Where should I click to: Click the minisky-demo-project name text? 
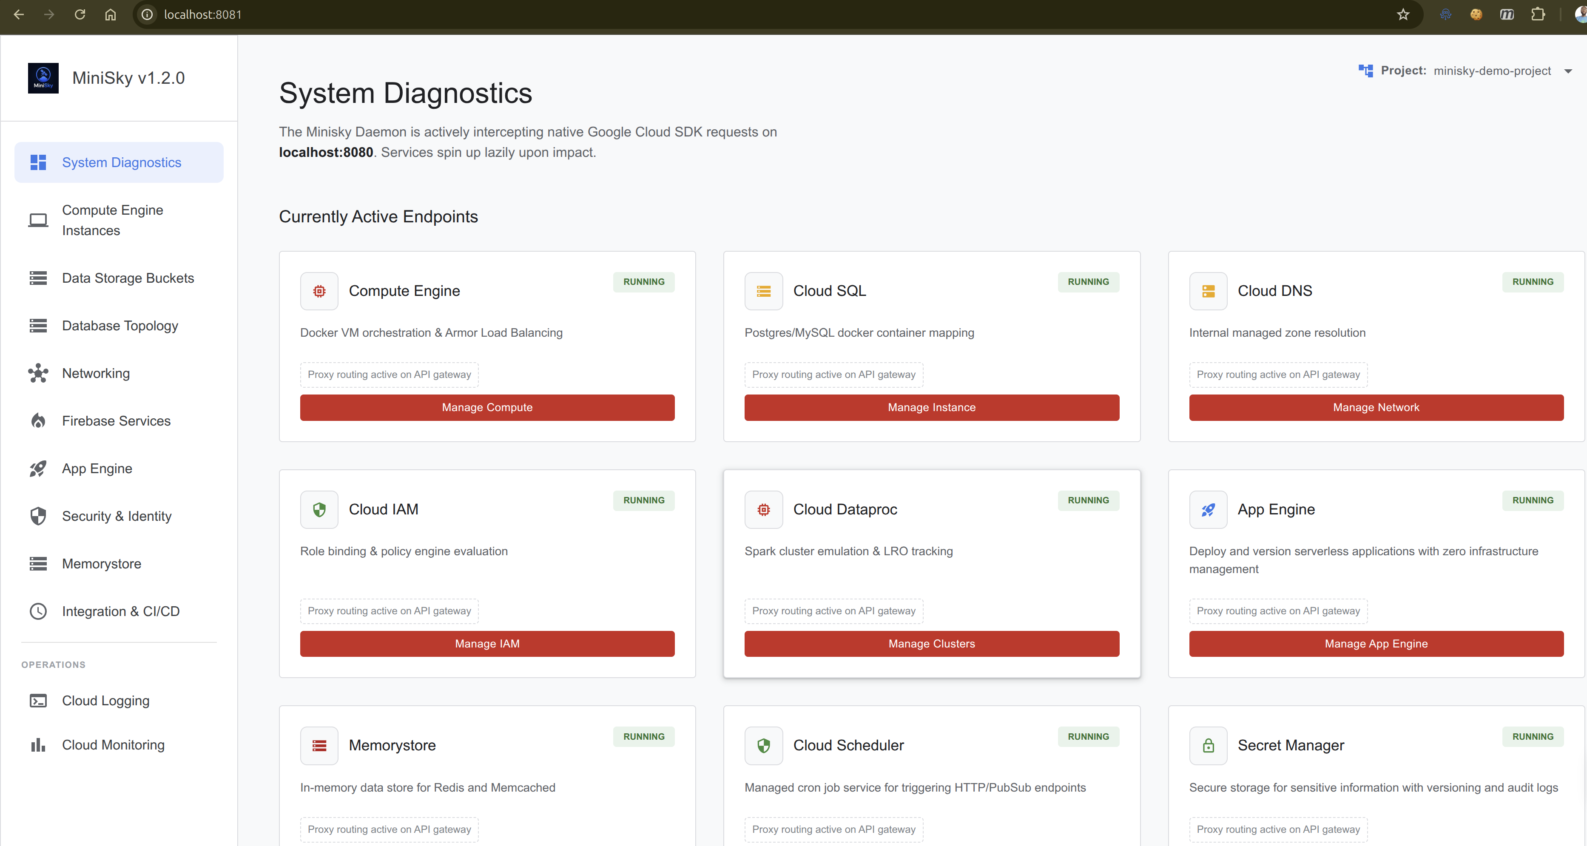coord(1491,71)
